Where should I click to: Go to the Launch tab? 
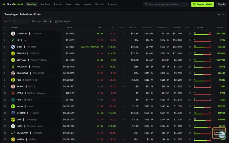coord(58,4)
